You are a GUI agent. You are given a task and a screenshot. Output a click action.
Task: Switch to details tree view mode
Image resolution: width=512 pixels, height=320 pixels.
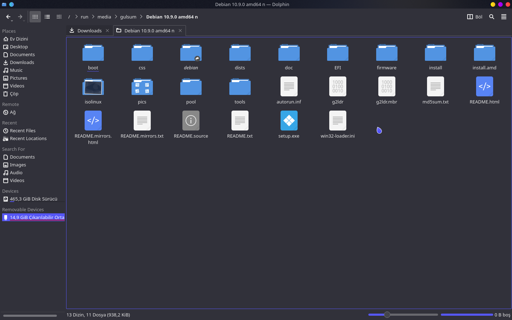click(x=59, y=17)
